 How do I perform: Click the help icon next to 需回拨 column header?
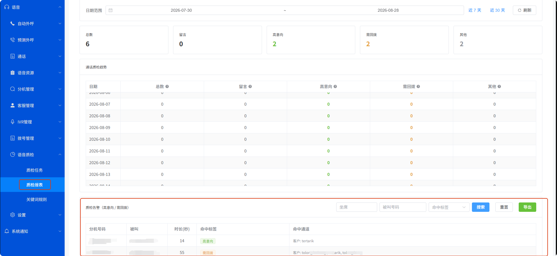(x=418, y=87)
